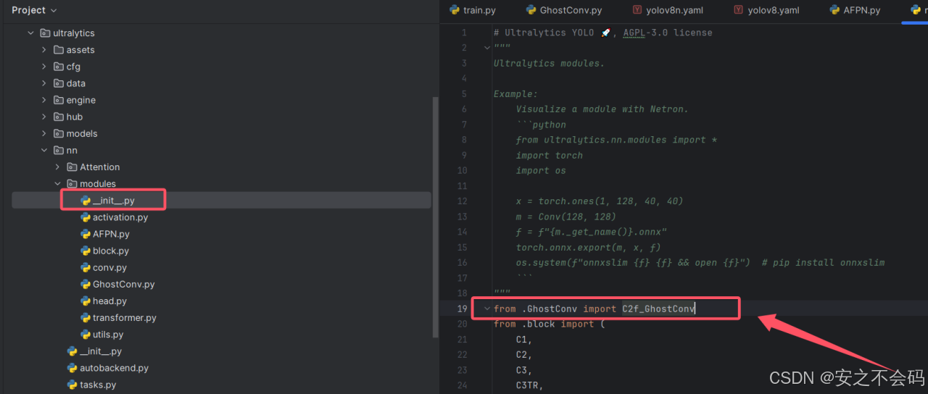The width and height of the screenshot is (928, 394).
Task: Click C3TR in block import list
Action: point(527,385)
